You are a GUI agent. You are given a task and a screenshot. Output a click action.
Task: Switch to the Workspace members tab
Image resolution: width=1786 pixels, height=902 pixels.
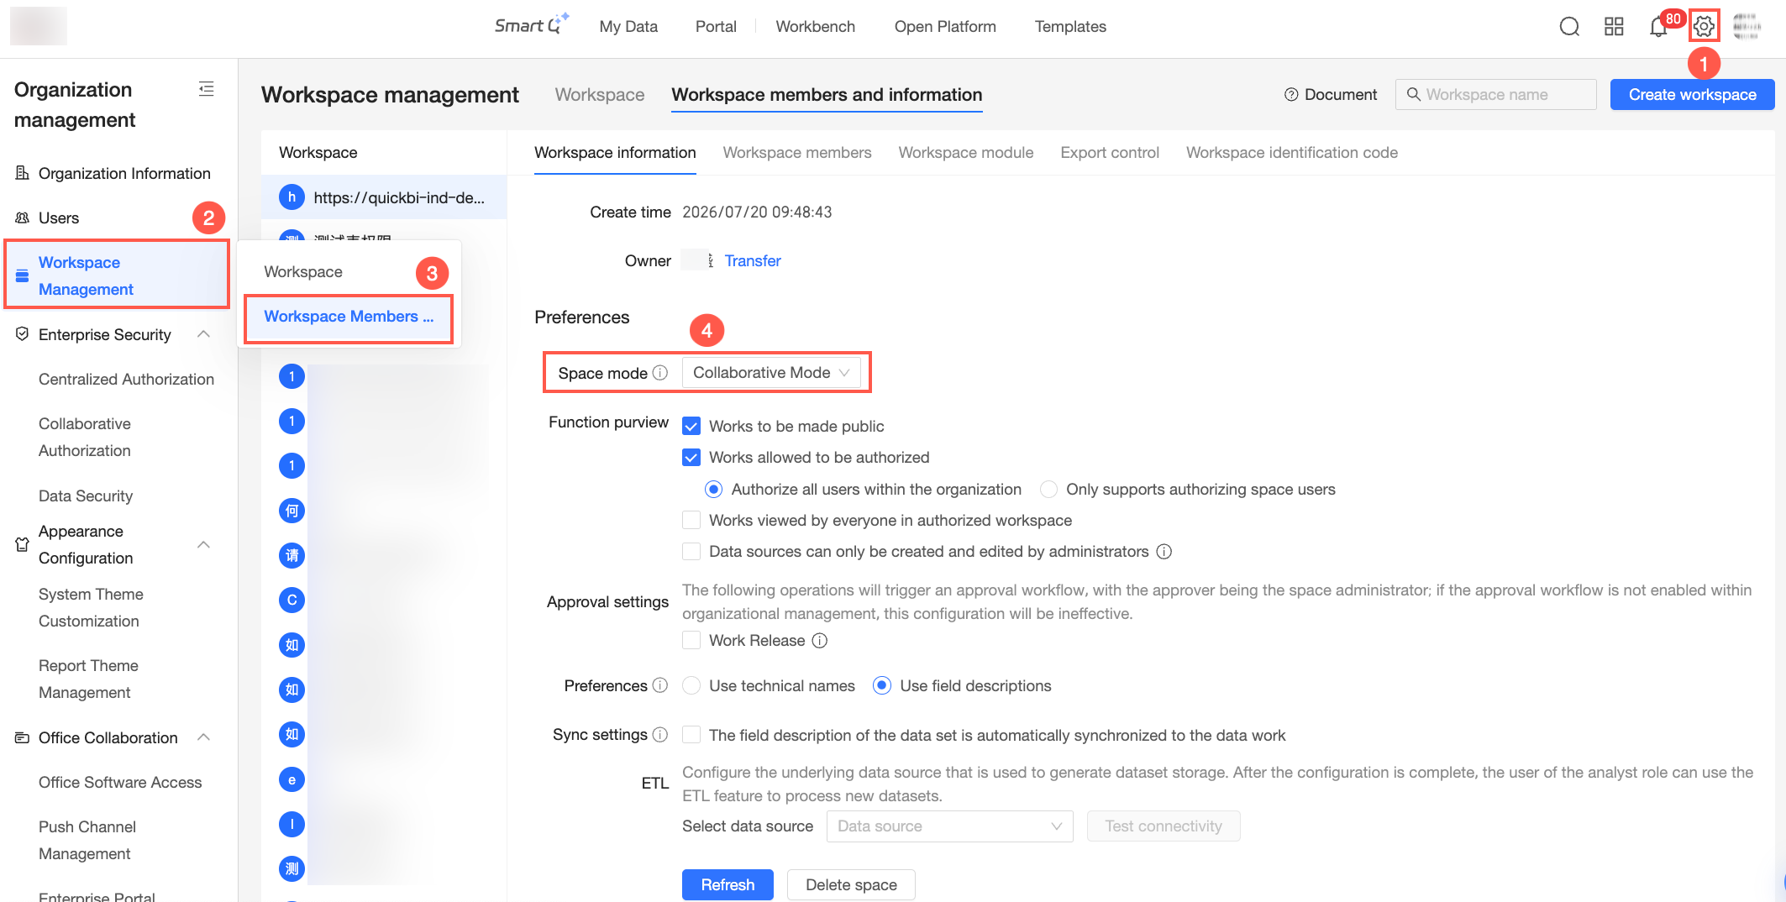click(x=797, y=153)
